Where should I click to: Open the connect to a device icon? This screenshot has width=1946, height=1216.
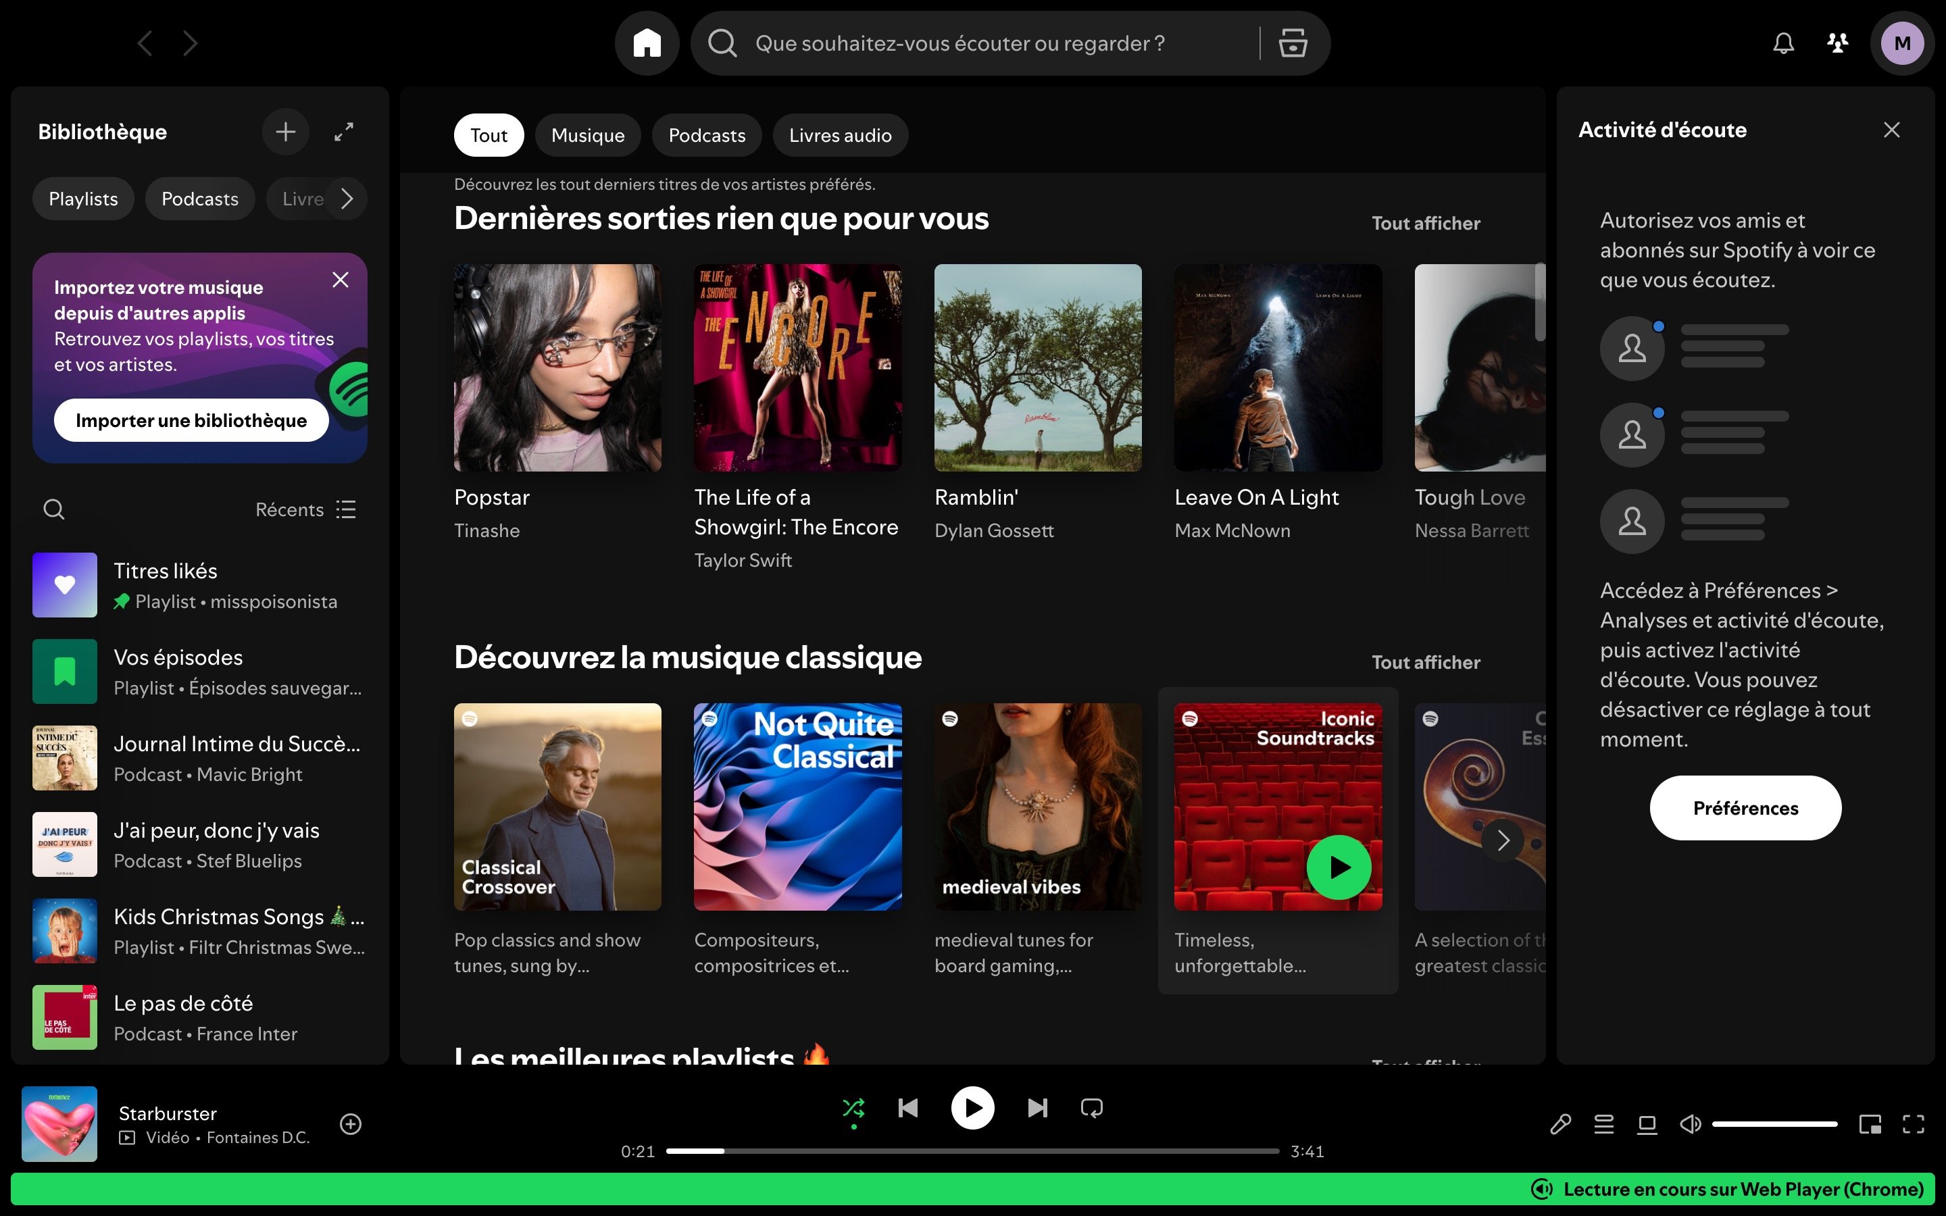(x=1647, y=1123)
